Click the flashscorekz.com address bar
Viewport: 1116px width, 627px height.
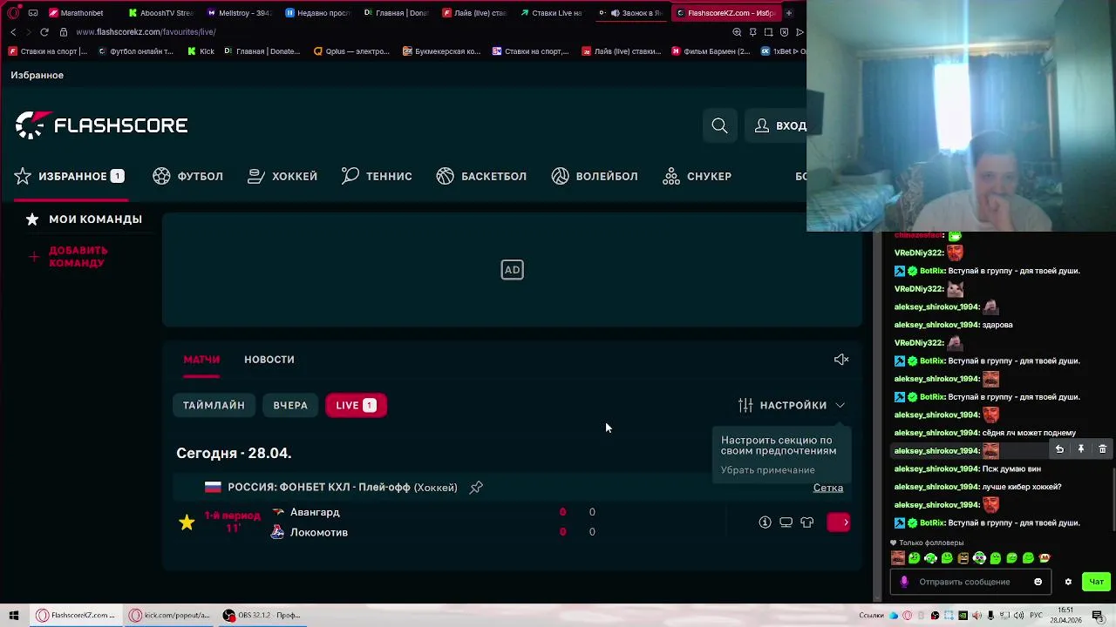146,32
